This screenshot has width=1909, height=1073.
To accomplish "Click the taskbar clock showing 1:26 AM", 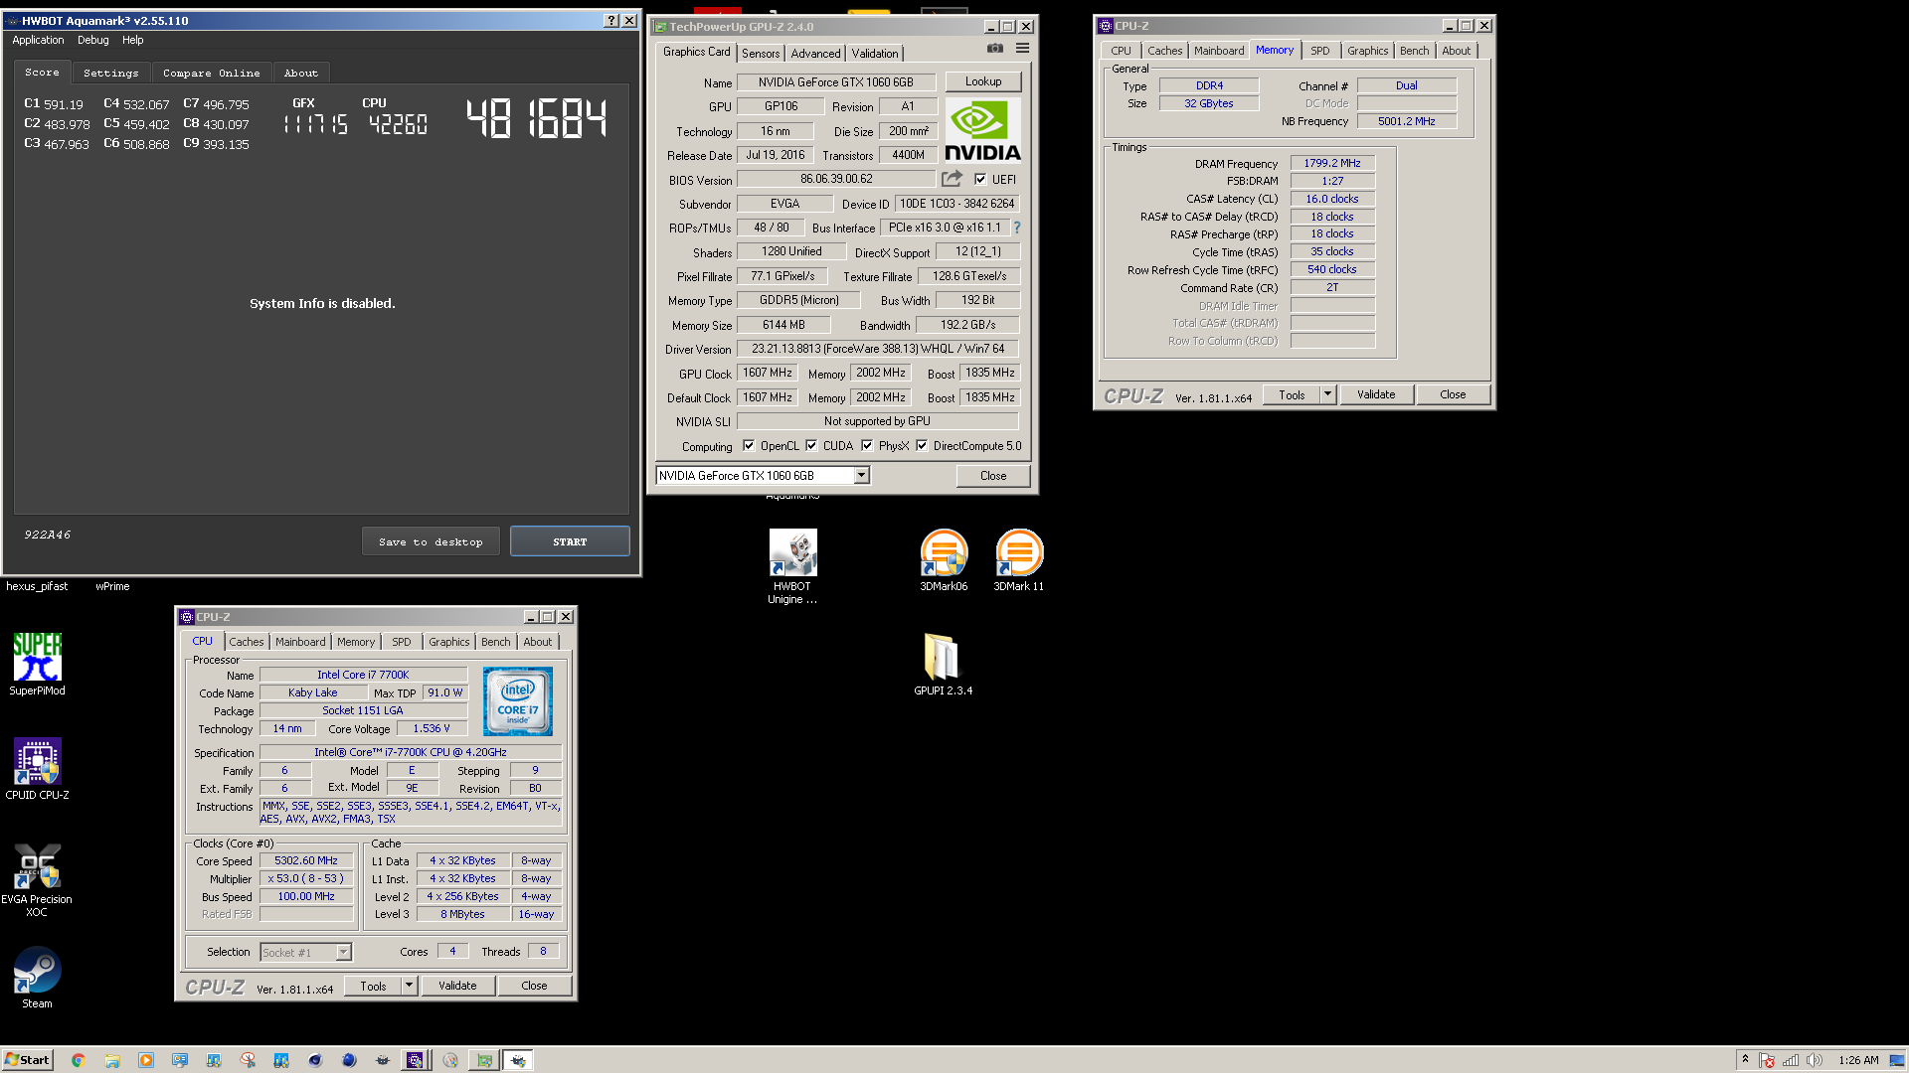I will click(x=1858, y=1060).
